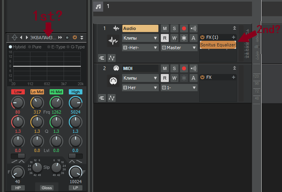Arm the Audio track for recording
This screenshot has height=192, width=282.
(x=184, y=28)
